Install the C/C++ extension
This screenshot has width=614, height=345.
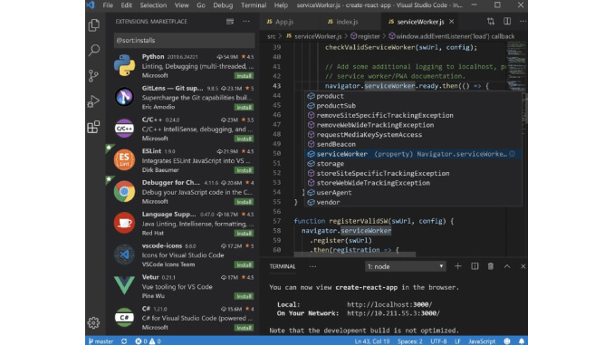[x=244, y=139]
